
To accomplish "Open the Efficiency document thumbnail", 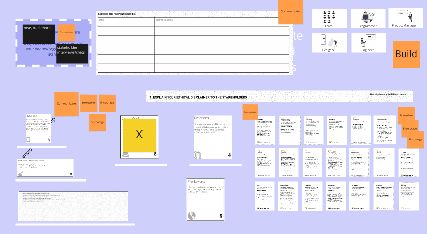I will tap(336, 196).
